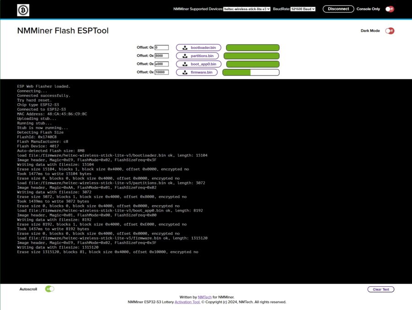Click upload icon beside boot_app0.bin
The width and height of the screenshot is (412, 310).
[x=185, y=64]
